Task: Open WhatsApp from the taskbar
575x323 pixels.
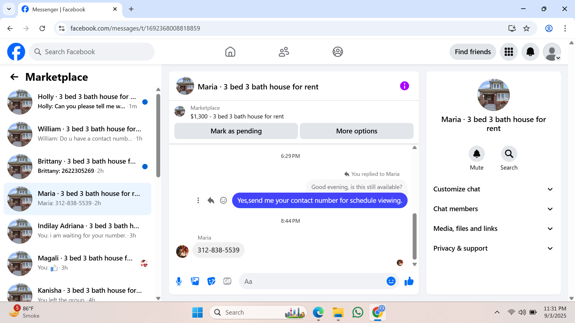Action: pos(358,312)
